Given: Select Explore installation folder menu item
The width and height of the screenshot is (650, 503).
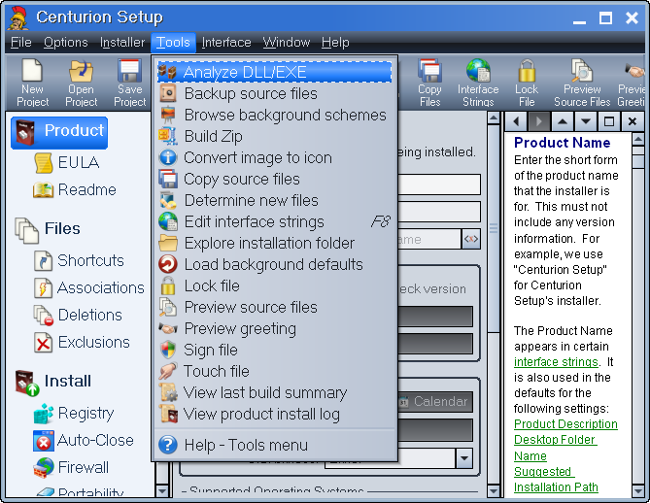Looking at the screenshot, I should pyautogui.click(x=274, y=243).
